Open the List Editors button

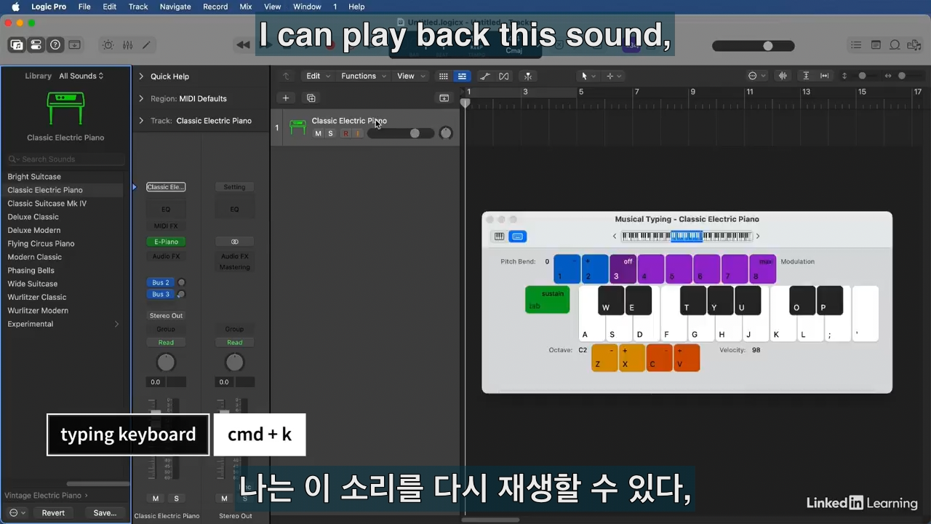coord(856,45)
